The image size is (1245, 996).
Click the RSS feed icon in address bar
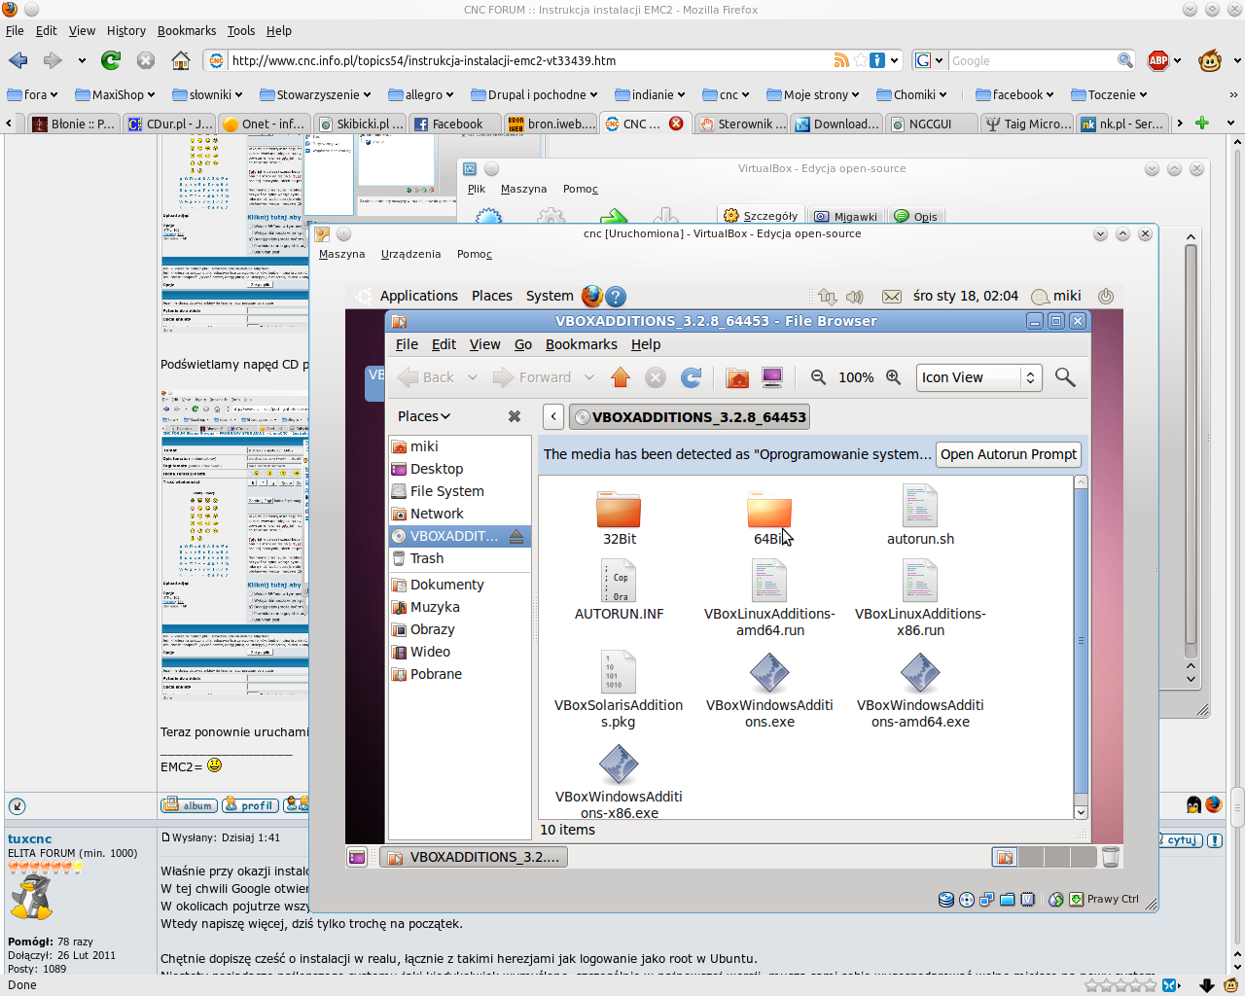[841, 60]
